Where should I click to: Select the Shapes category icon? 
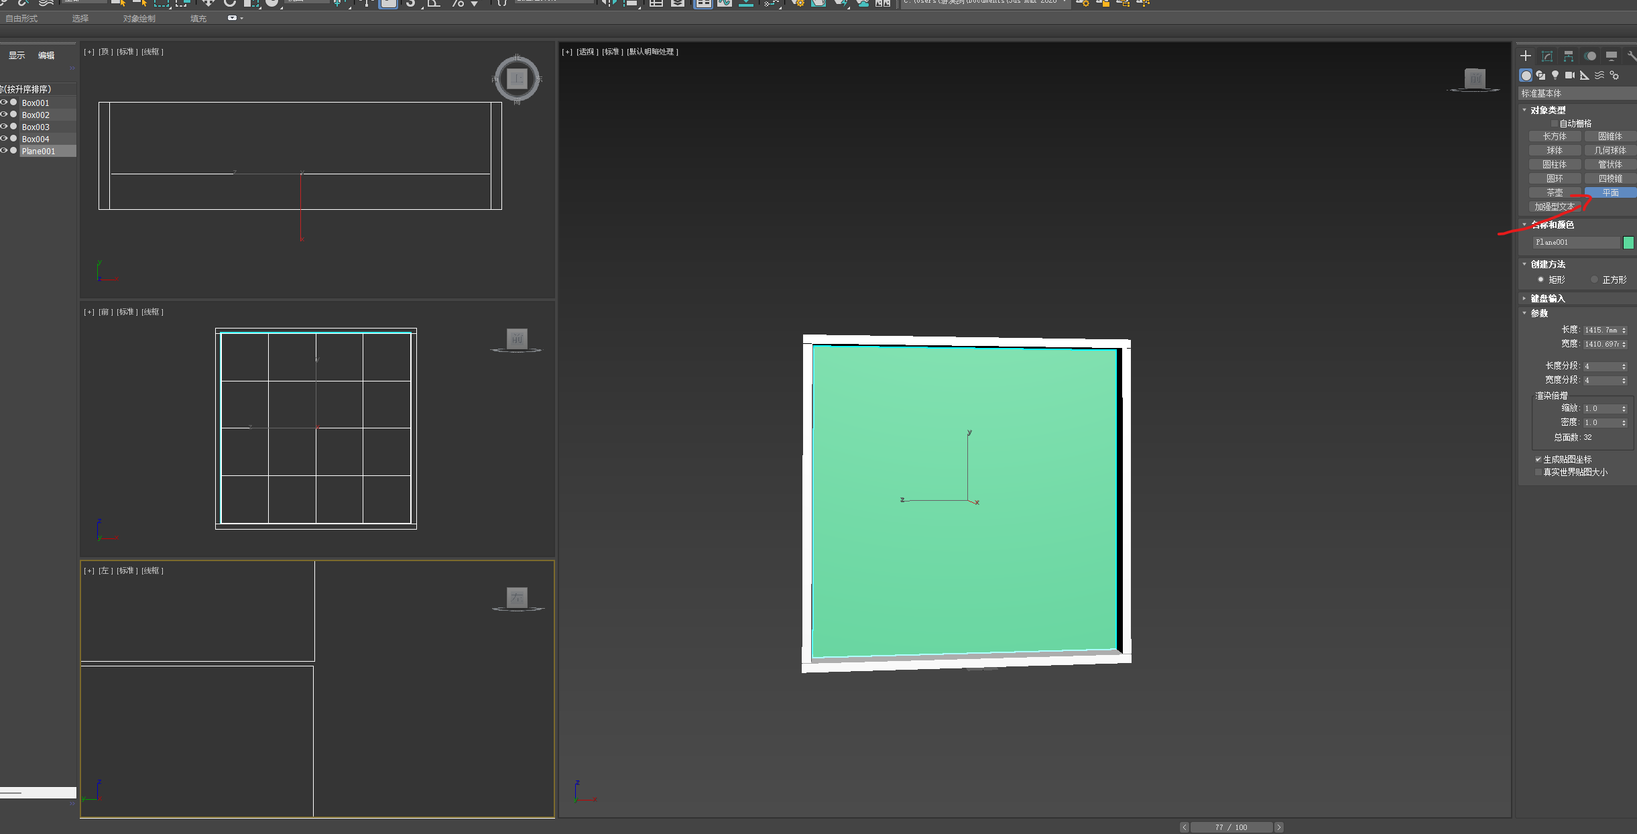click(x=1540, y=75)
